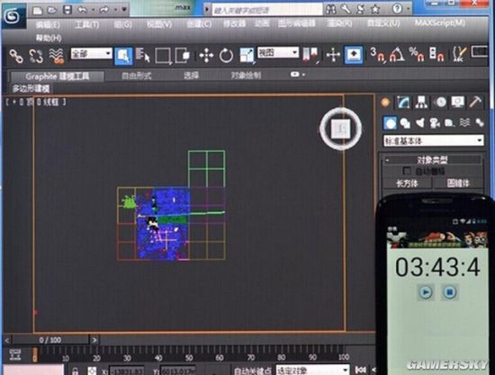Click the Select and Link chain icon
The height and width of the screenshot is (375, 495).
(x=16, y=56)
